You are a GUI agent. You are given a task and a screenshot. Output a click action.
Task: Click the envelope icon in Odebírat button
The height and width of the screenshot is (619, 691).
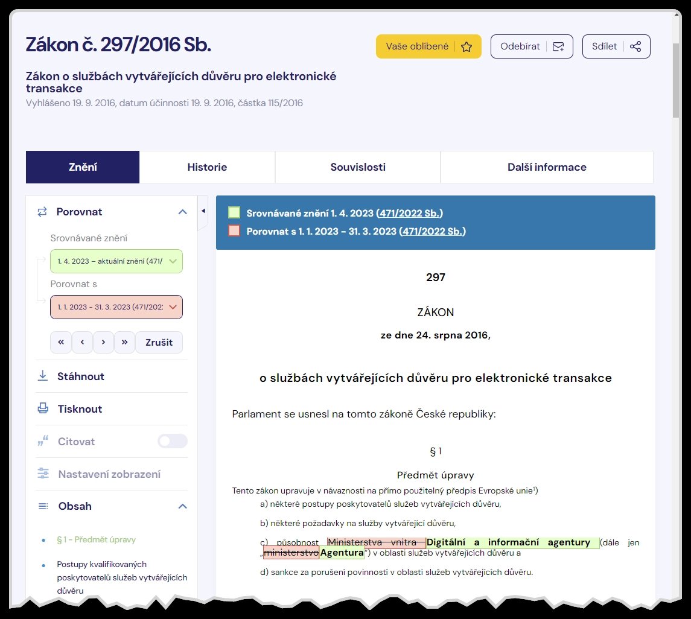coord(559,47)
